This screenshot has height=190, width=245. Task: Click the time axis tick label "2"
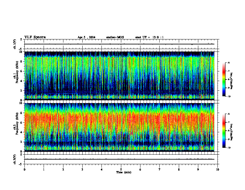click(x=63, y=170)
